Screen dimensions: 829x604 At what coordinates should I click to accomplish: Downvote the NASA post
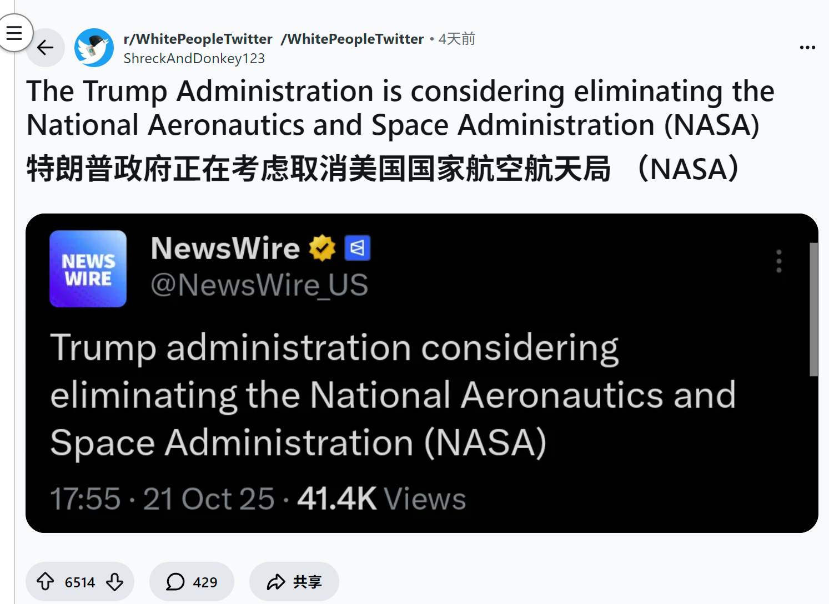[x=115, y=582]
